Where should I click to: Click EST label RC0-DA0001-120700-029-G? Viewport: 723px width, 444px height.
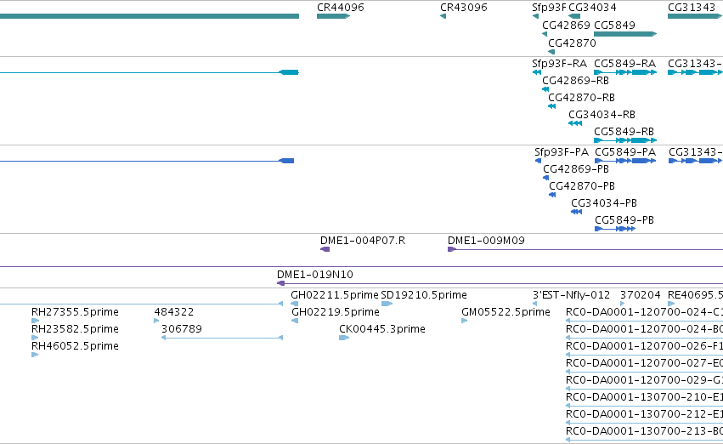[x=644, y=380]
